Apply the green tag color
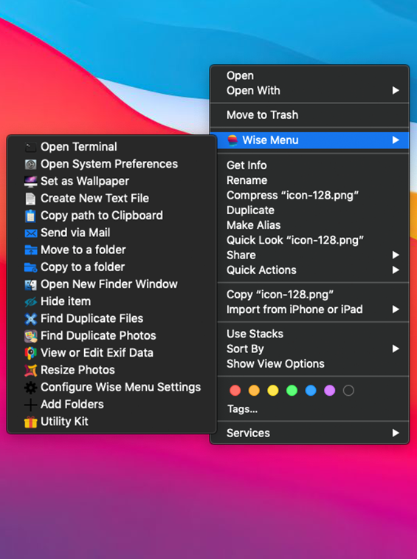This screenshot has width=417, height=559. tap(292, 391)
